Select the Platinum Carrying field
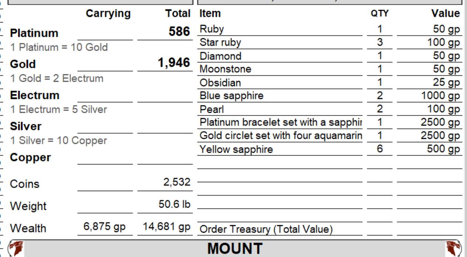 pos(105,33)
